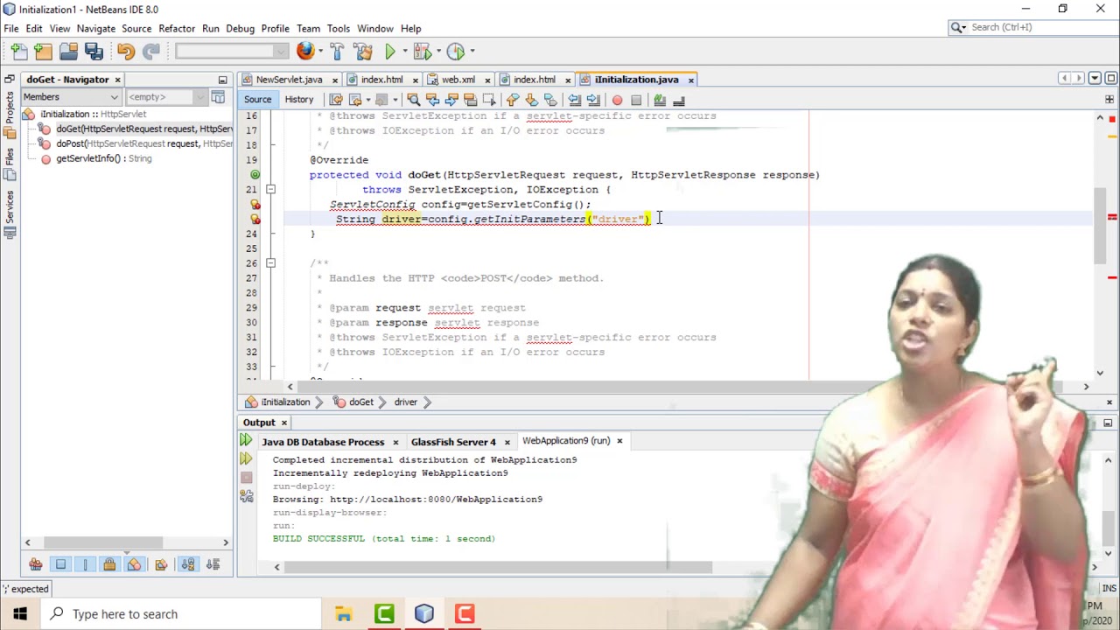1120x630 pixels.
Task: Click the Comment icon in editor toolbar
Action: (660, 100)
